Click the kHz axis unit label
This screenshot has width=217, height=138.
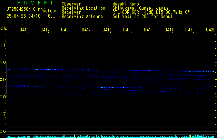(3, 28)
